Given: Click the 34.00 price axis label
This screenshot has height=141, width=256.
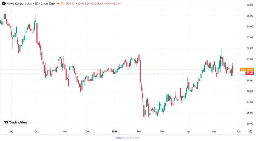Looking at the screenshot, I should (x=250, y=27).
